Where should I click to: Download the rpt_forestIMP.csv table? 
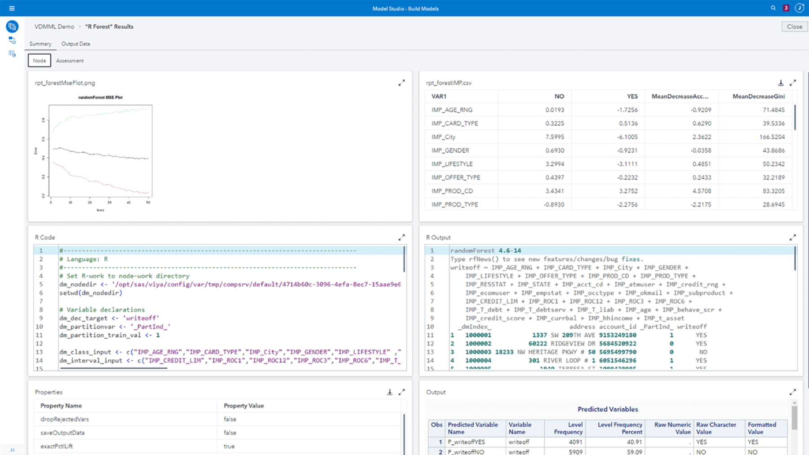(x=781, y=83)
